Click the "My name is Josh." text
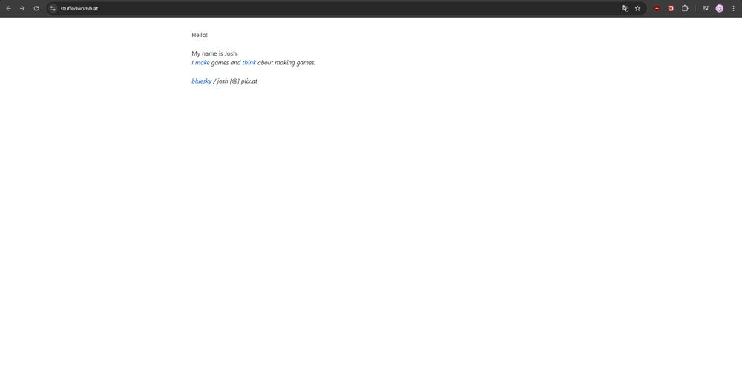 pos(215,53)
